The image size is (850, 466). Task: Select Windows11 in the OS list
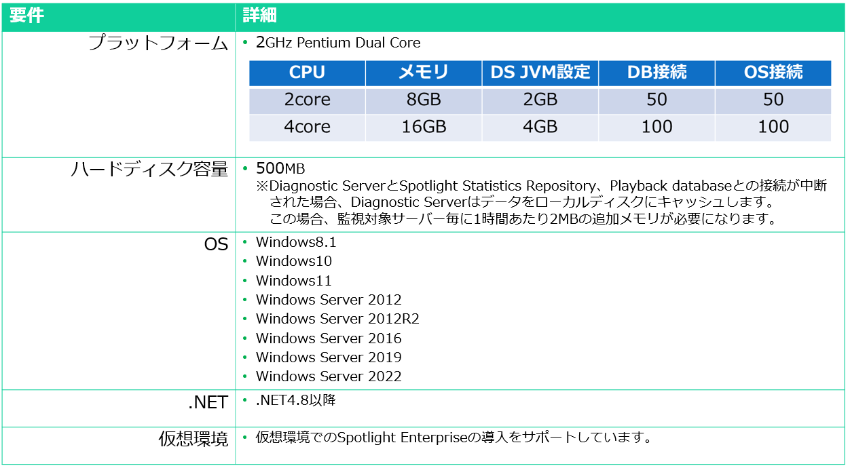(x=294, y=281)
